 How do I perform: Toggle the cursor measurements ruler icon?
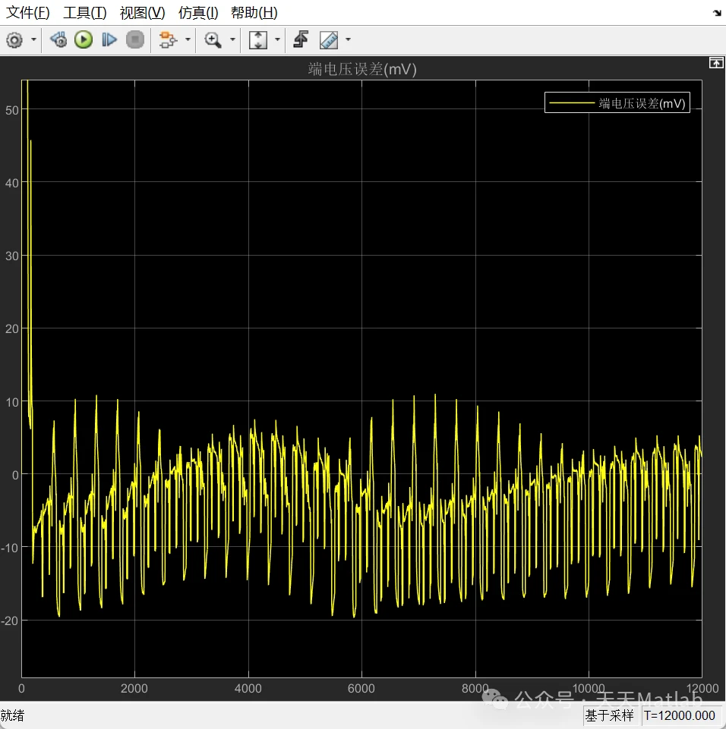329,40
